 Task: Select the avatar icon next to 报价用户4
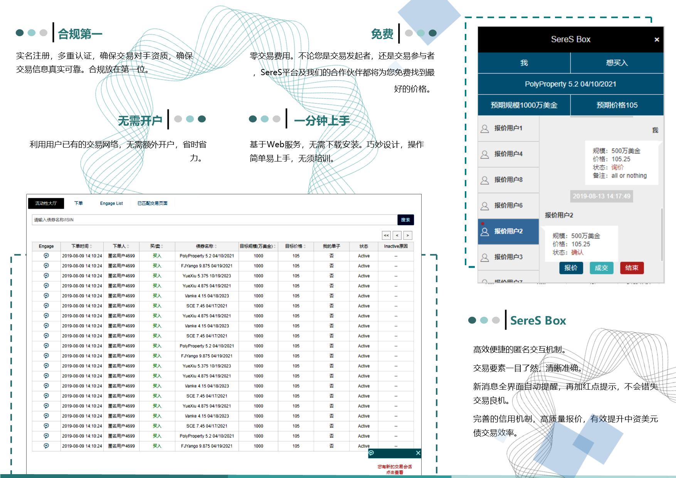click(x=484, y=155)
